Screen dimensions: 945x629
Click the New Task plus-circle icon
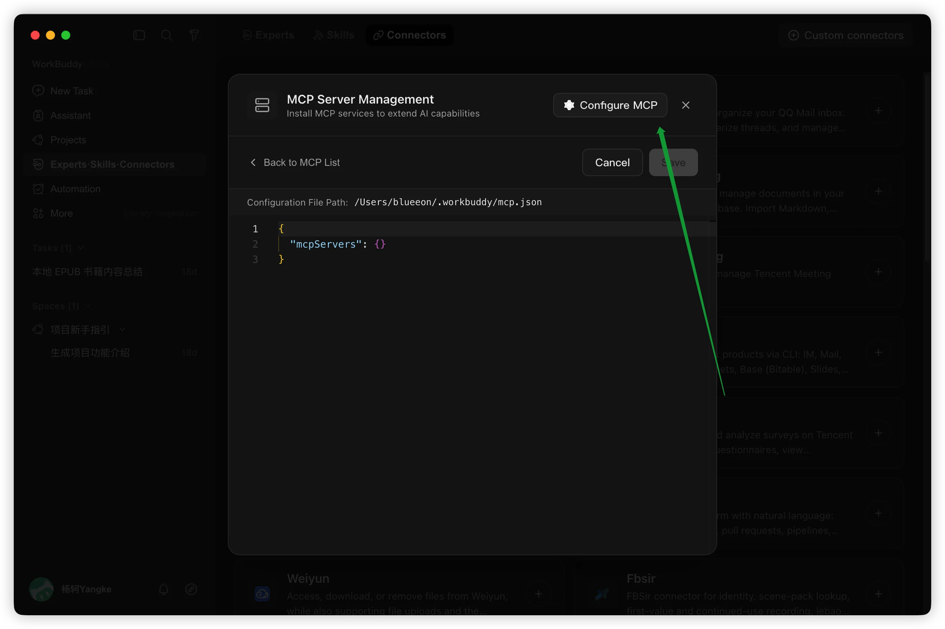click(38, 91)
